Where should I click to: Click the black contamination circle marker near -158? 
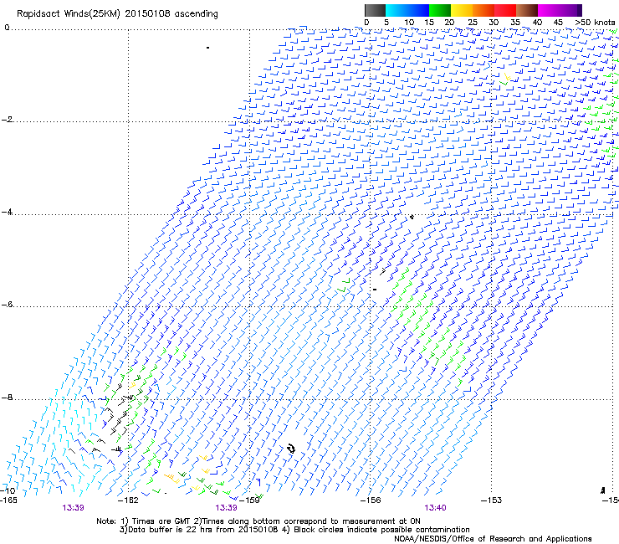pyautogui.click(x=292, y=449)
